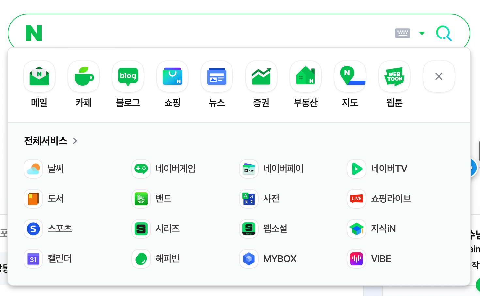The height and width of the screenshot is (296, 480).
Task: Click the 네이버게임 gamepad icon
Action: click(x=141, y=169)
